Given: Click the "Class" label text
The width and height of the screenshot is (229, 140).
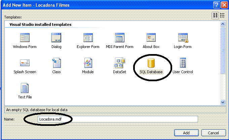Looking at the screenshot, I should [x=56, y=72].
